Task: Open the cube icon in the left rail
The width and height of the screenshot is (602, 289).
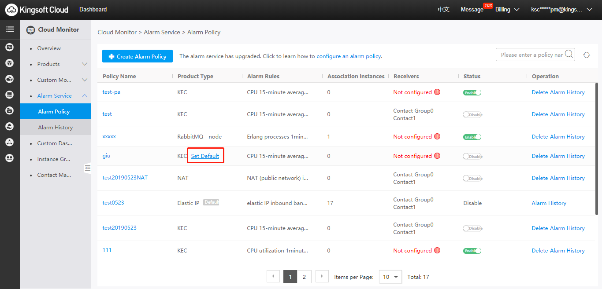Action: click(9, 63)
